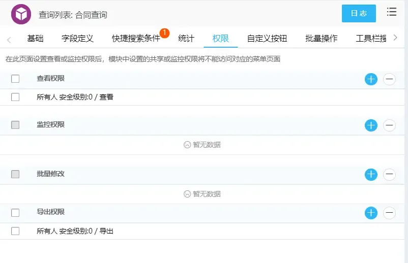Open the 自定义按钮 tab
The width and height of the screenshot is (408, 263).
pyautogui.click(x=267, y=39)
